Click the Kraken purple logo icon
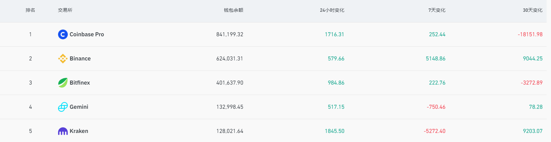The height and width of the screenshot is (142, 551). tap(63, 131)
